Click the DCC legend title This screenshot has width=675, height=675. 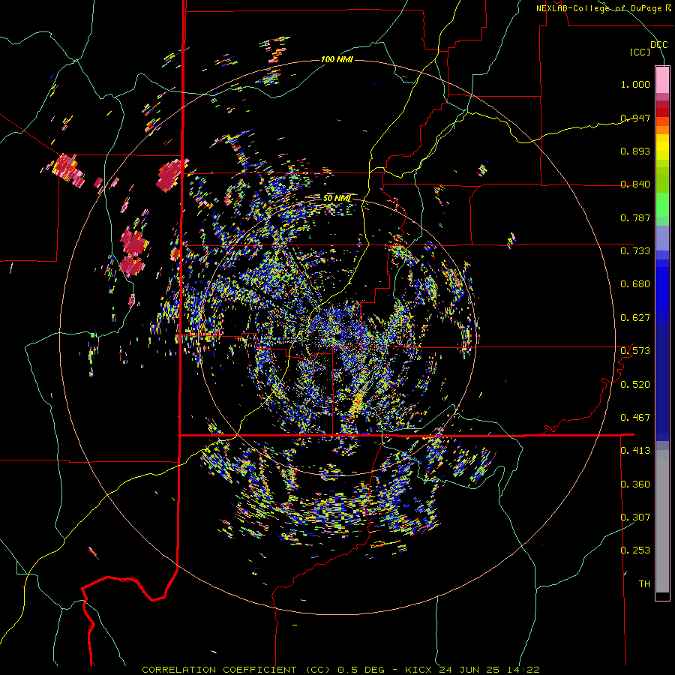coord(658,45)
